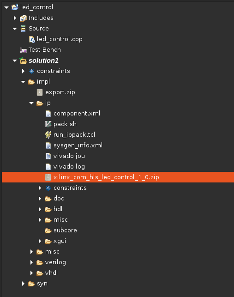Select sysgen_info.xml file
This screenshot has height=297, width=234.
coord(78,145)
